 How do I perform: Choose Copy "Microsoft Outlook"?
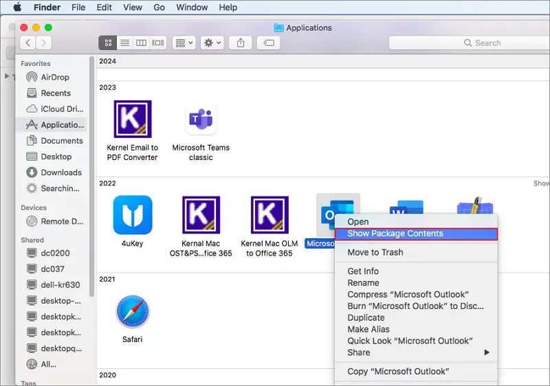pos(416,372)
